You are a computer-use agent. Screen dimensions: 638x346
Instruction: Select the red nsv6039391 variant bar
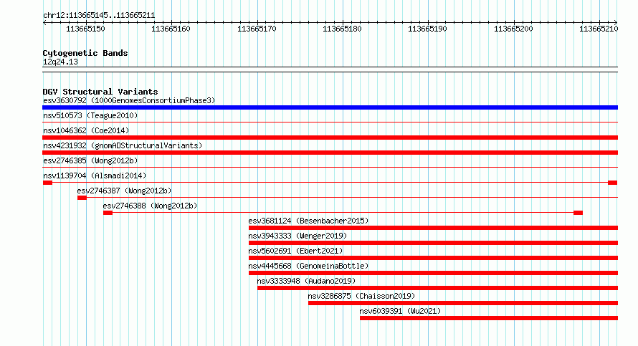(x=489, y=318)
